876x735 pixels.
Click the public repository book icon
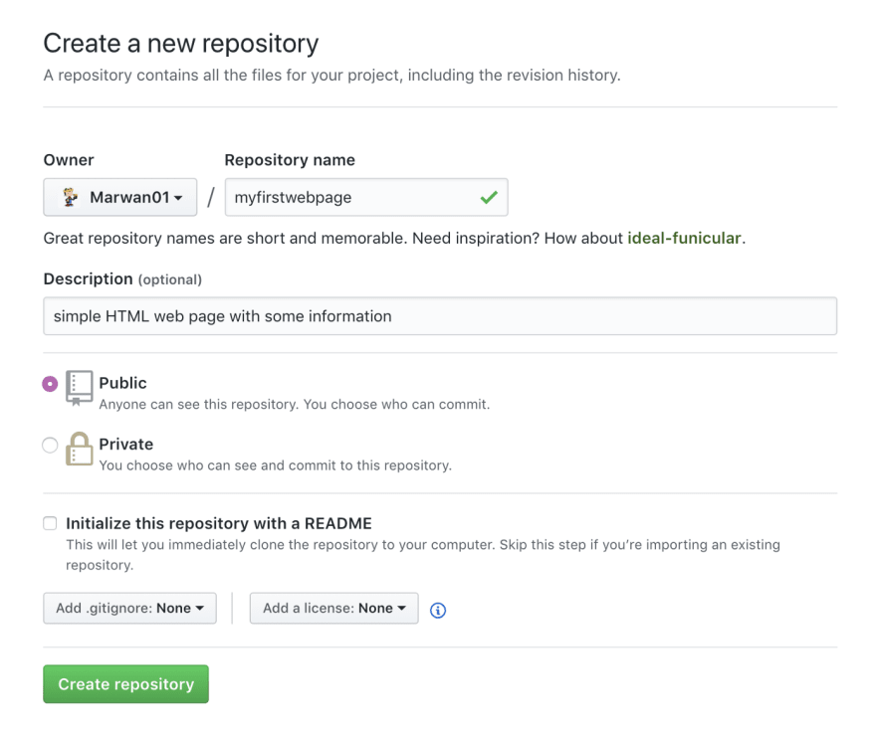point(79,388)
